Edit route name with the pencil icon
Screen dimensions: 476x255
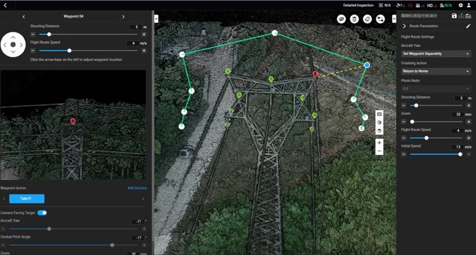468,26
